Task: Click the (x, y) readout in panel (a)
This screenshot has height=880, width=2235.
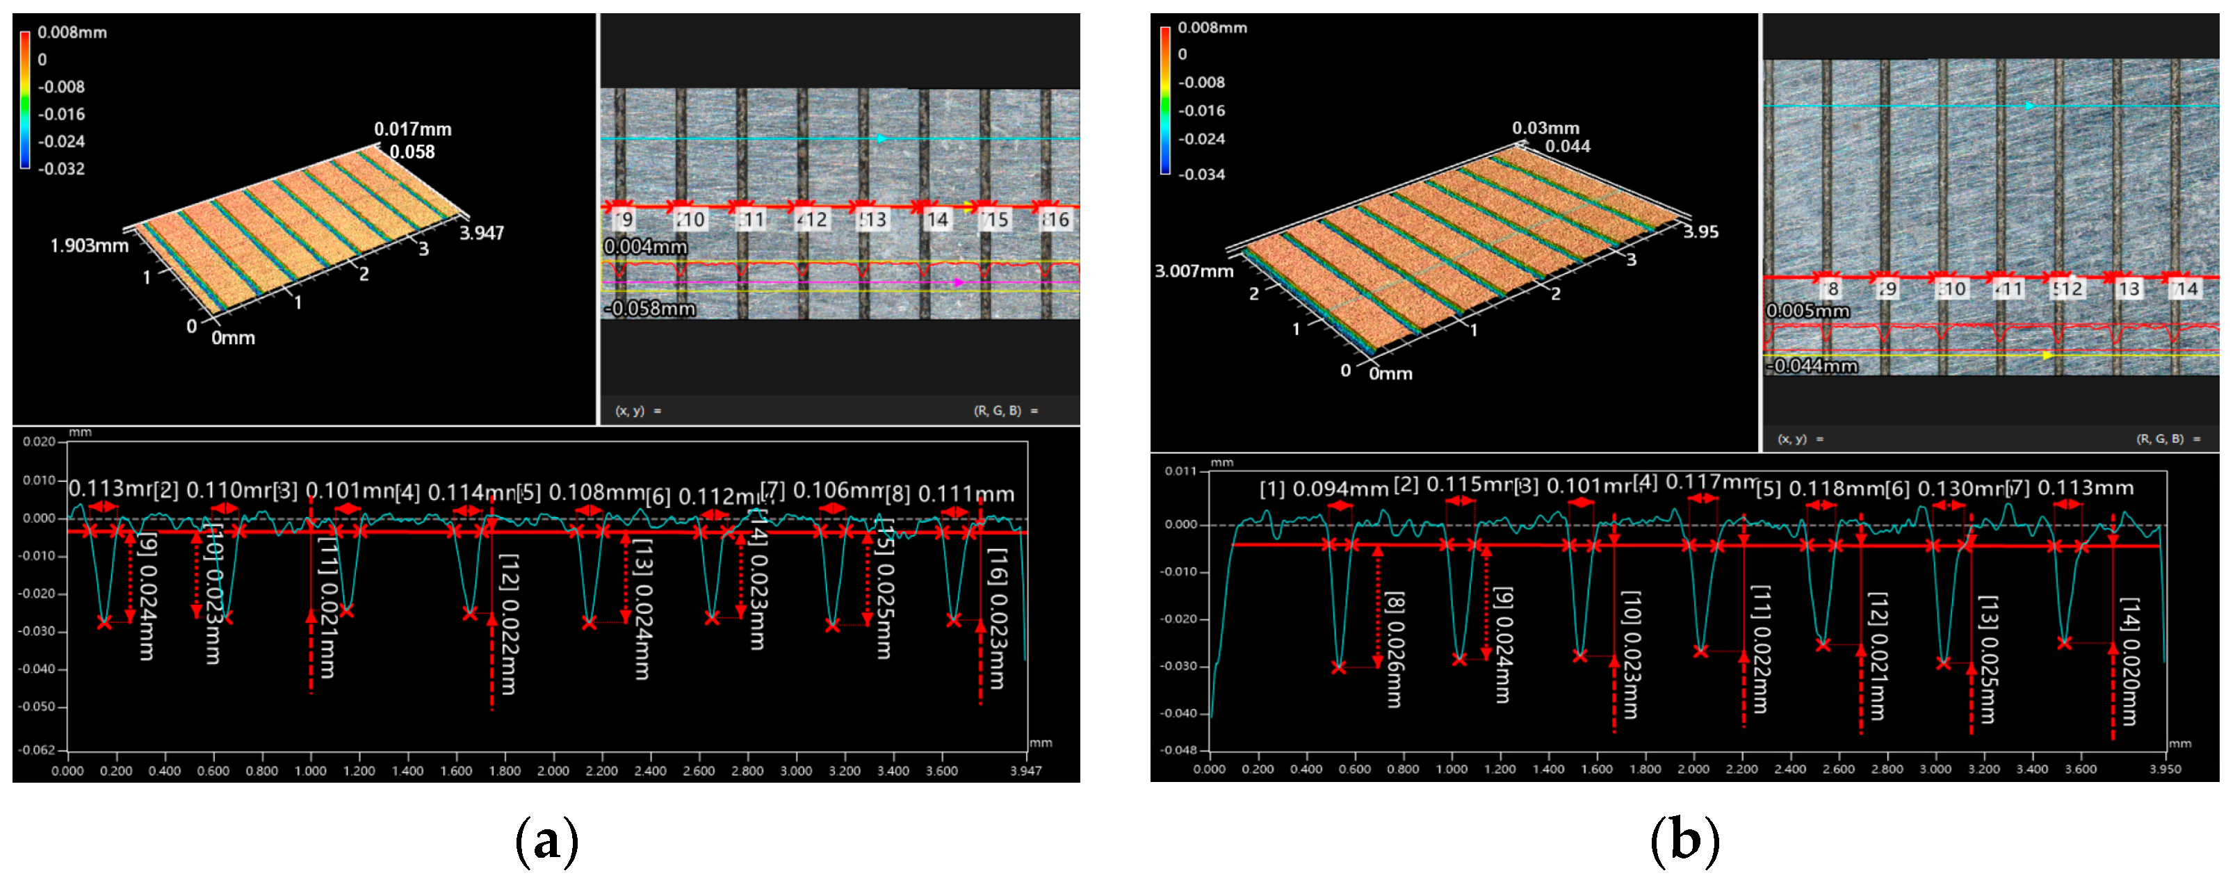Action: click(x=637, y=411)
